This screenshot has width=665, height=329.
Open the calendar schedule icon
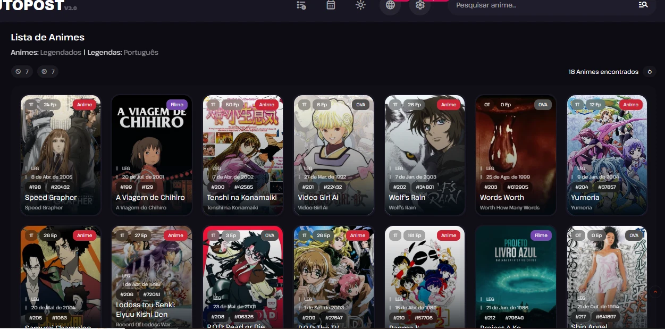click(331, 5)
